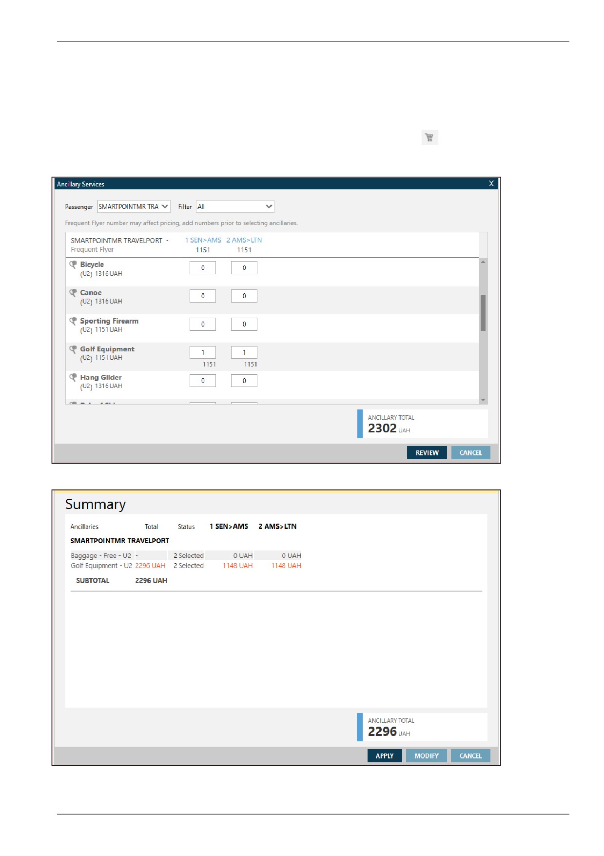Click Canoe quantity field for AMS>LTN
604x856 pixels.
click(x=244, y=296)
